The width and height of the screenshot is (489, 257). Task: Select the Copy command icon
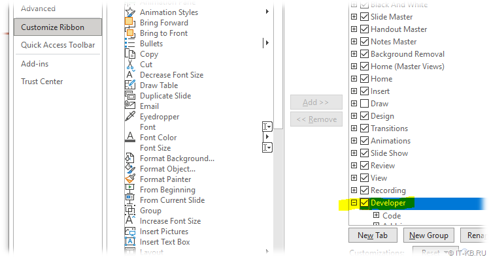[x=130, y=54]
